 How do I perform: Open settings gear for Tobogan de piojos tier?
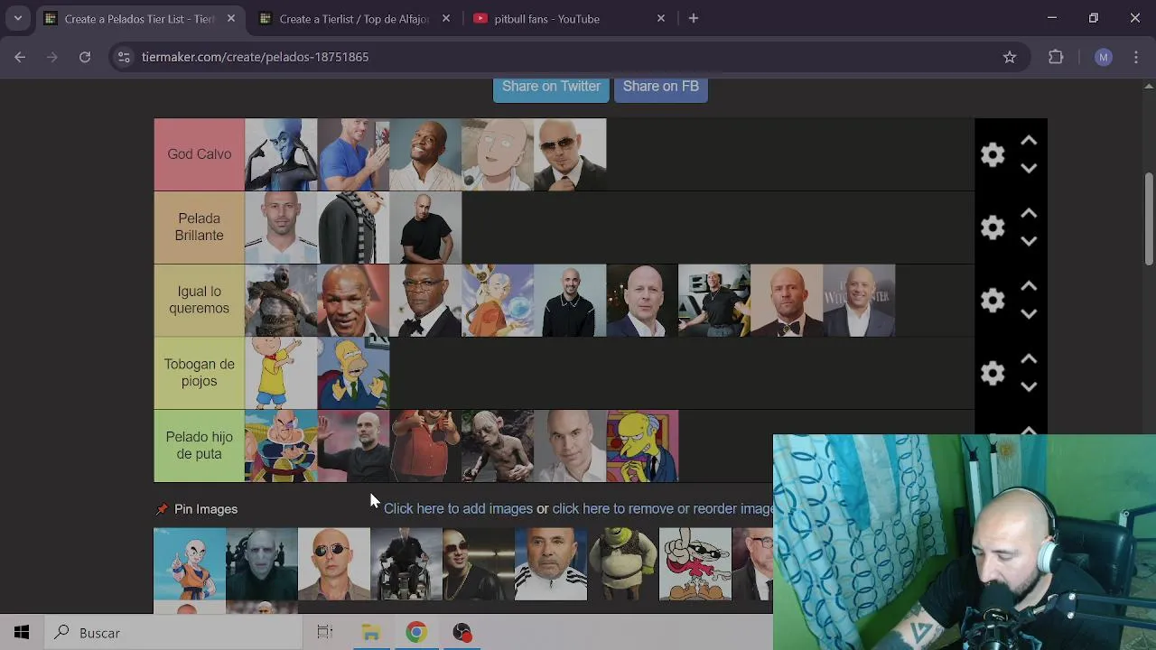[993, 373]
